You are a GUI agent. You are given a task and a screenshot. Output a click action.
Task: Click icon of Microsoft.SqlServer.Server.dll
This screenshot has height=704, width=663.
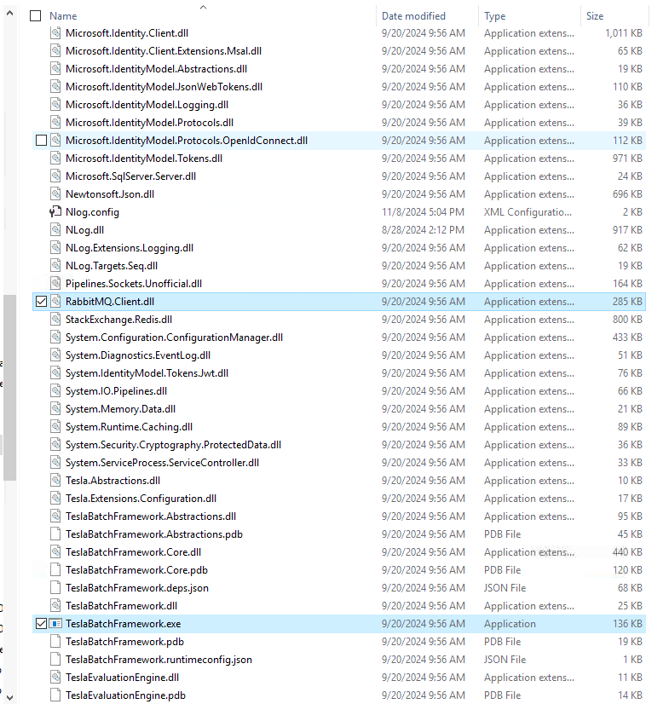(x=55, y=176)
